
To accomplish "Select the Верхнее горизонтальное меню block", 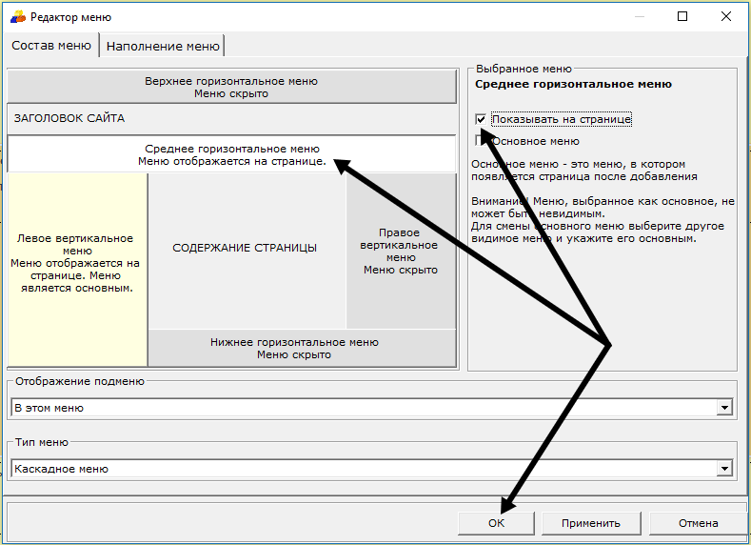I will pyautogui.click(x=231, y=88).
